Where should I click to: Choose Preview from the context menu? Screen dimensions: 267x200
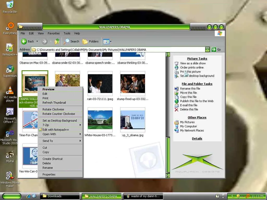click(60, 89)
